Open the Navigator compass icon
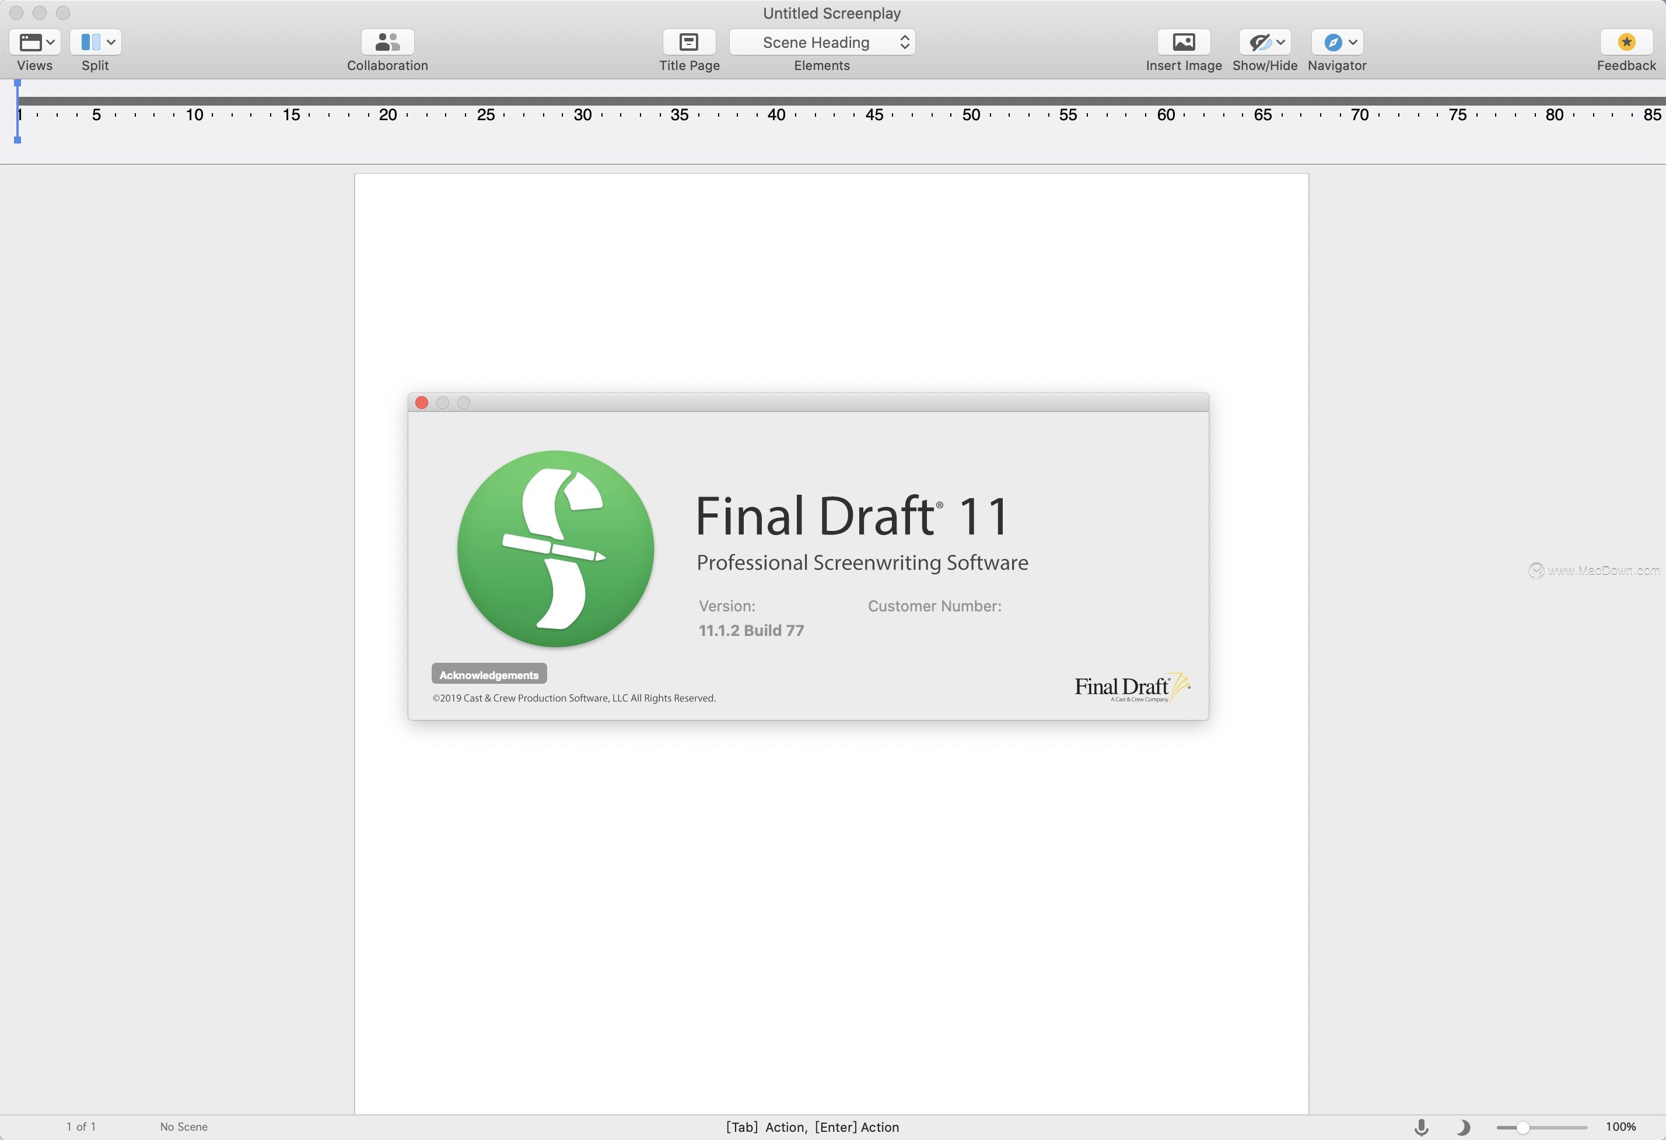The image size is (1666, 1140). coord(1333,43)
